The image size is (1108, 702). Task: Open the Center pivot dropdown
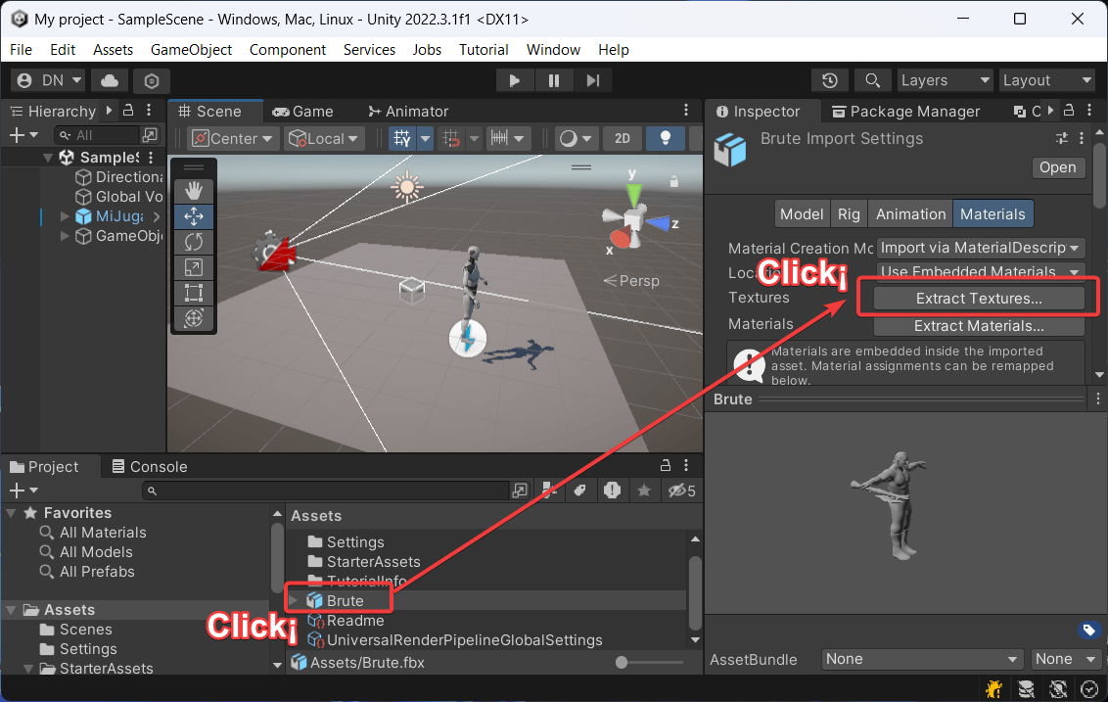pyautogui.click(x=233, y=139)
